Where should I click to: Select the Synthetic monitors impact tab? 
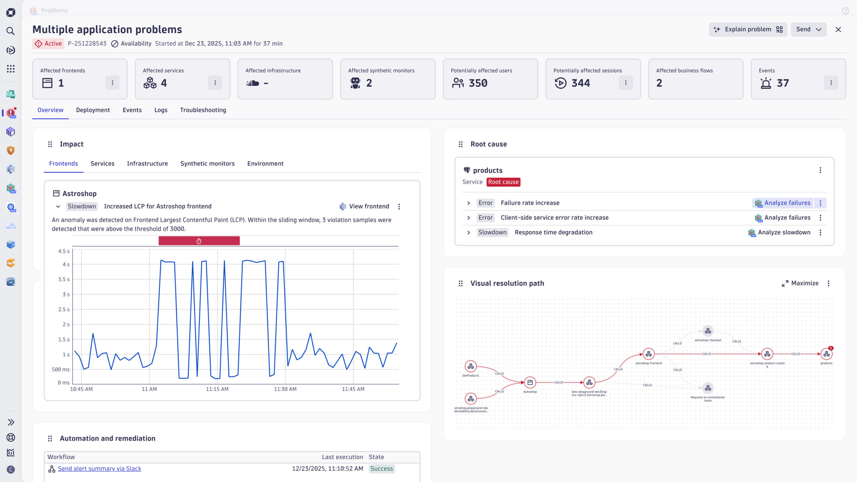pyautogui.click(x=207, y=164)
